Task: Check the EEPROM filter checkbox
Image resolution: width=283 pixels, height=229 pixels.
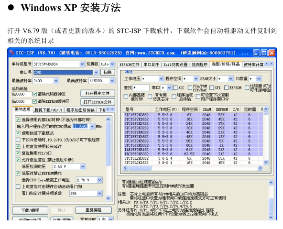Action: 226,87
